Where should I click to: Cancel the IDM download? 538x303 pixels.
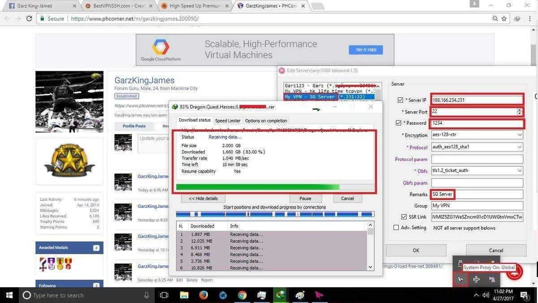tap(347, 198)
